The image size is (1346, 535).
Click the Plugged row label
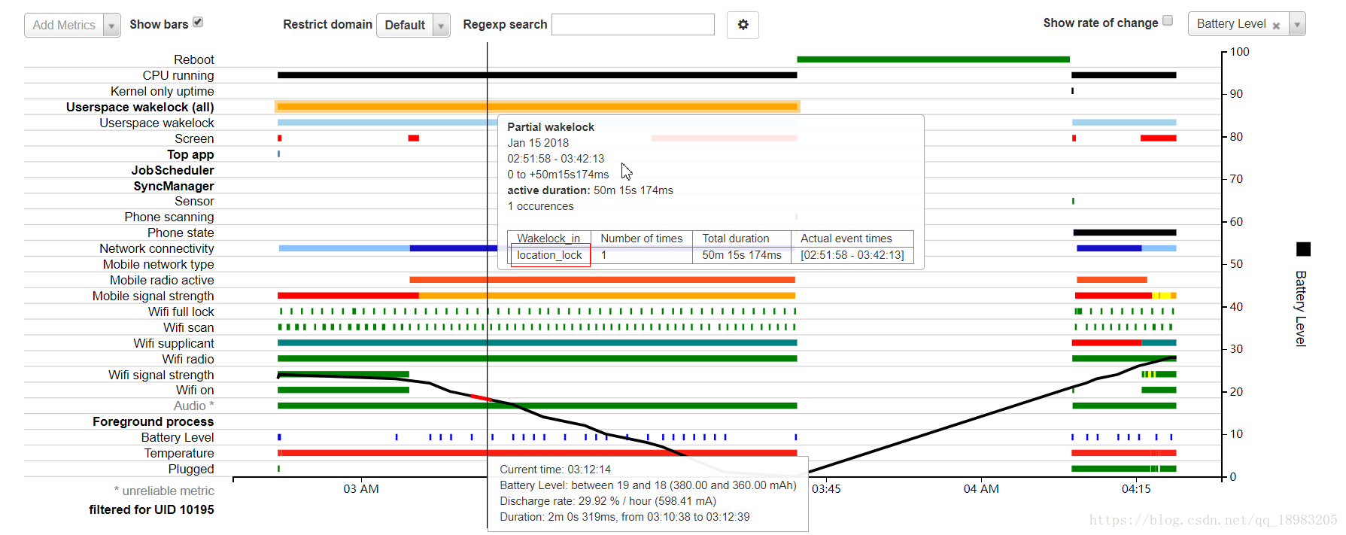(x=191, y=469)
